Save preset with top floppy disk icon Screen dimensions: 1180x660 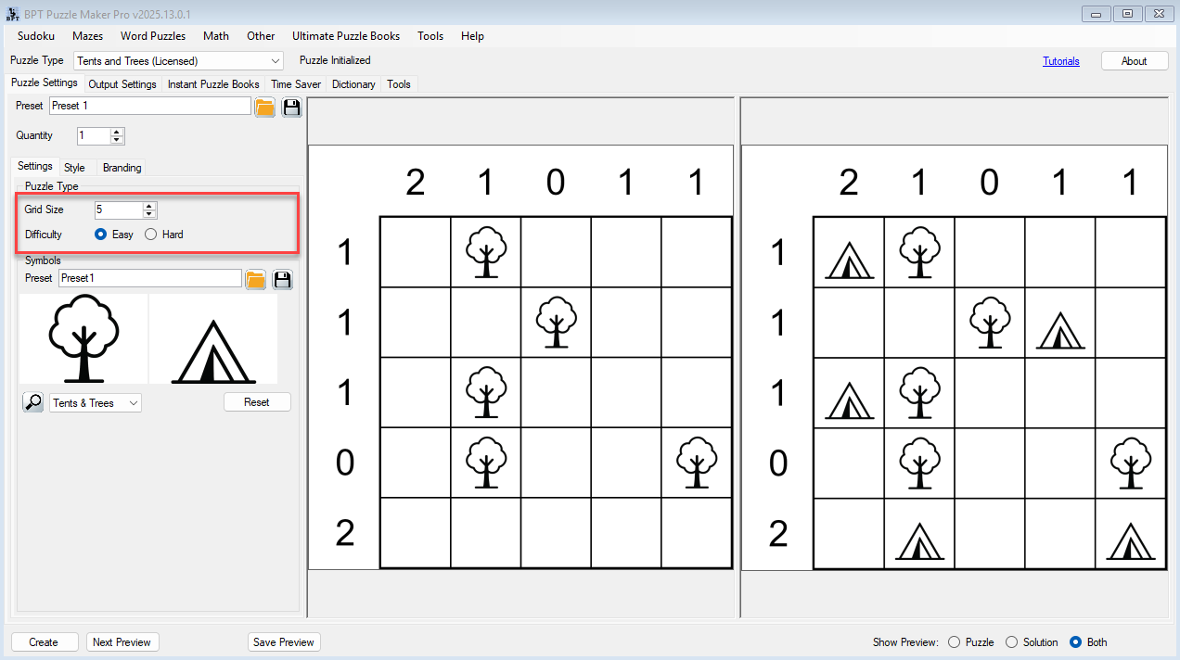(x=292, y=107)
